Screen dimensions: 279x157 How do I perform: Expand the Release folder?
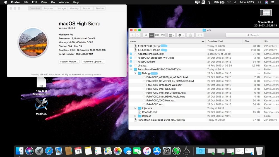coord(136,116)
